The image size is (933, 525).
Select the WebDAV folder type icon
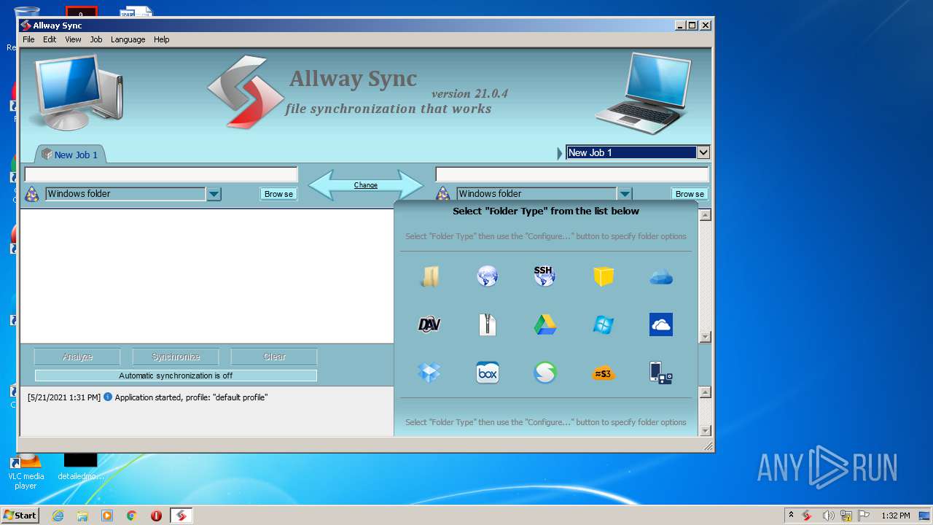tap(429, 324)
